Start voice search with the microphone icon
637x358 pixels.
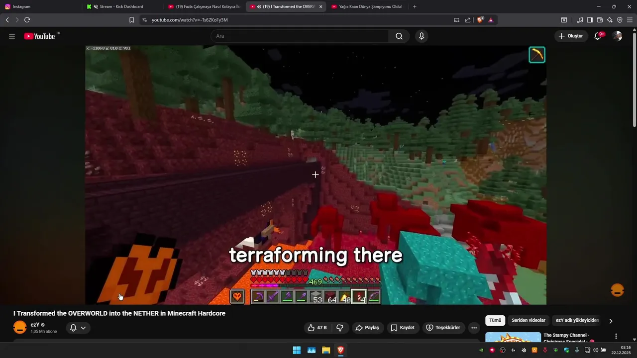422,36
